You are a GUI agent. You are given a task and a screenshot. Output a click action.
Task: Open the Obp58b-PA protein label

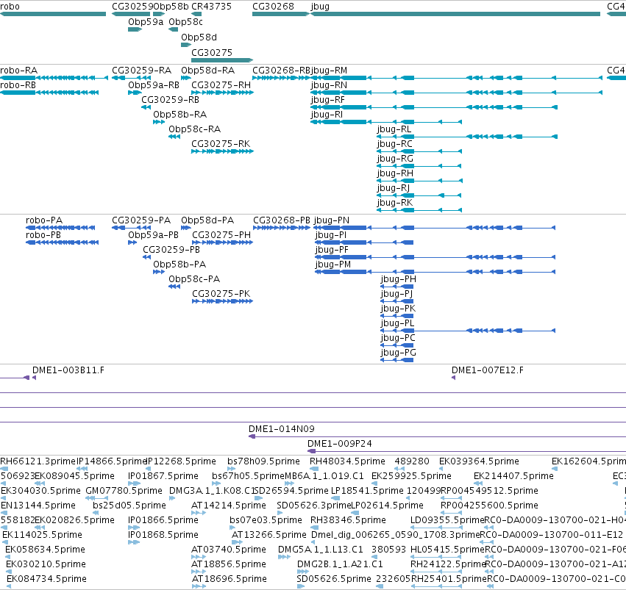(179, 265)
